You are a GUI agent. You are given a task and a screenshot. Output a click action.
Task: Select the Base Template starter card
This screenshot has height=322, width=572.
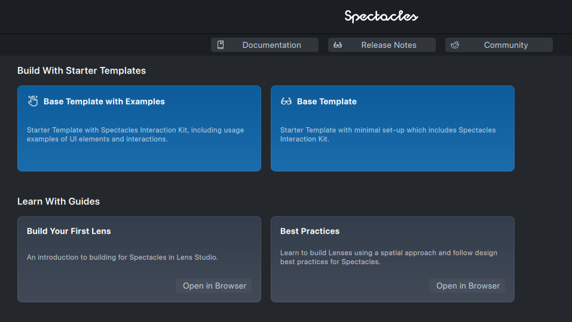(x=393, y=128)
